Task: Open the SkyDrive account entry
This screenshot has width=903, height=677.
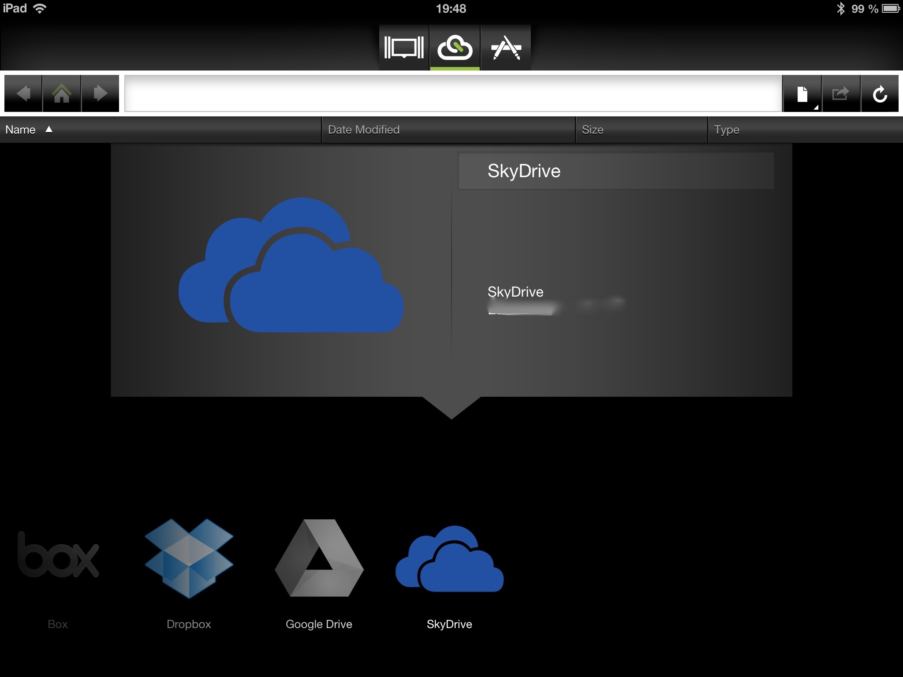Action: (x=556, y=299)
